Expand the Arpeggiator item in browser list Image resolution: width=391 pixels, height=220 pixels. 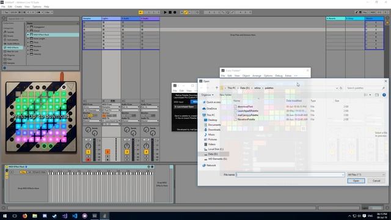pos(28,27)
